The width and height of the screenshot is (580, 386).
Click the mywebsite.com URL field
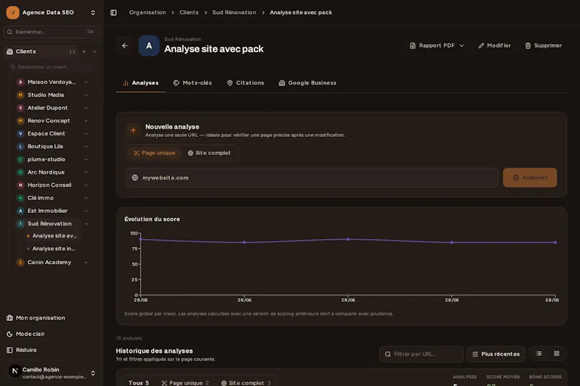coord(312,177)
